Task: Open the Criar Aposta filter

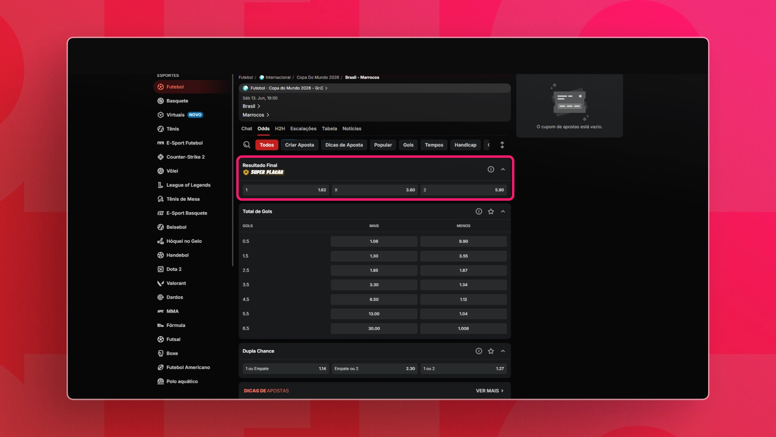Action: click(x=299, y=145)
